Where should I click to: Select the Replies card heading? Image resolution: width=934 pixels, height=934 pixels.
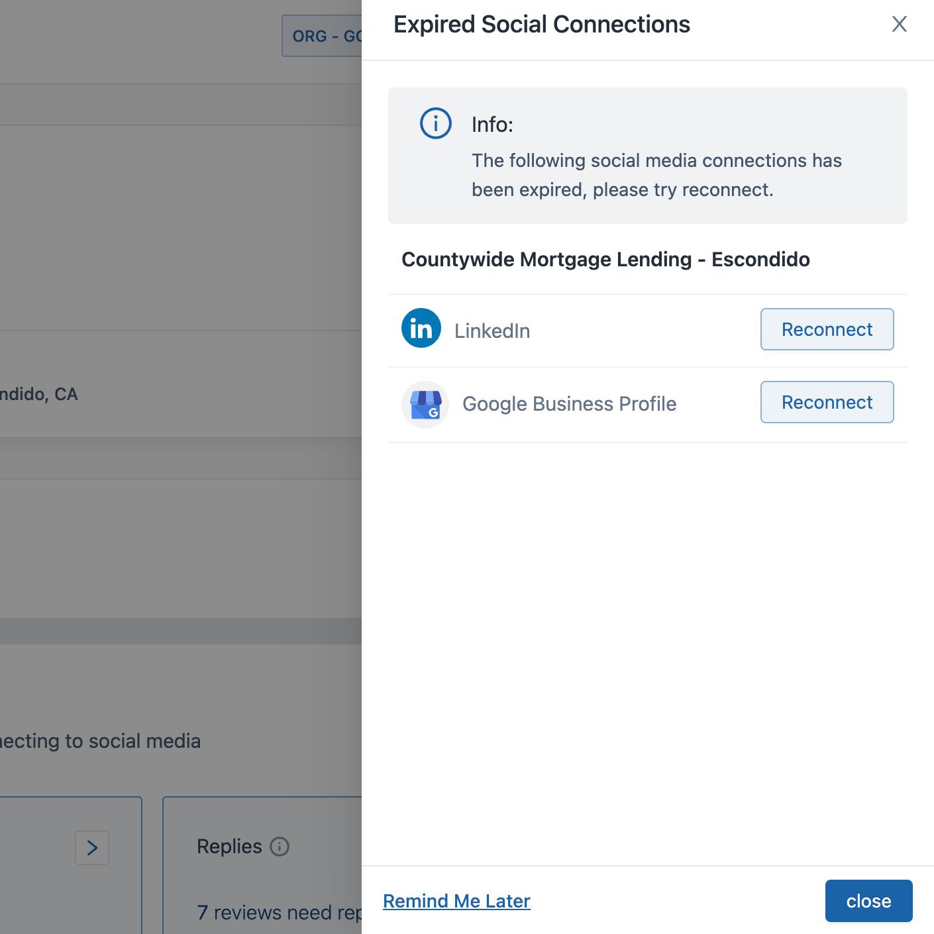229,847
